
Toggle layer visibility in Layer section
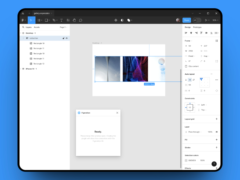coord(216,132)
